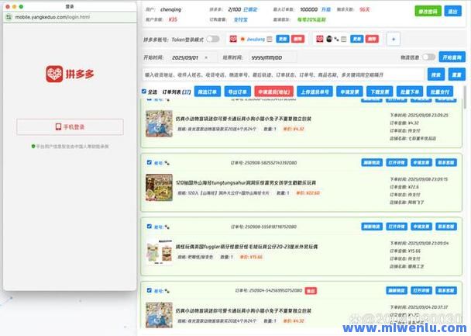Click the 开始查询 button
This screenshot has width=471, height=336.
[452, 57]
